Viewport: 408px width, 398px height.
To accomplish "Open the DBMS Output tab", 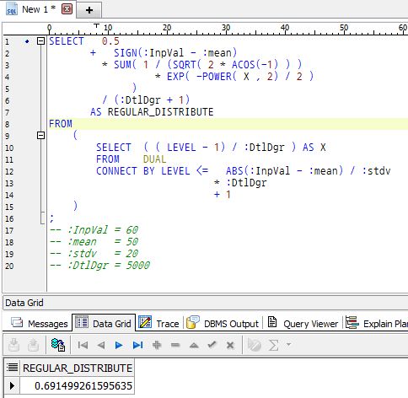I will 223,324.
